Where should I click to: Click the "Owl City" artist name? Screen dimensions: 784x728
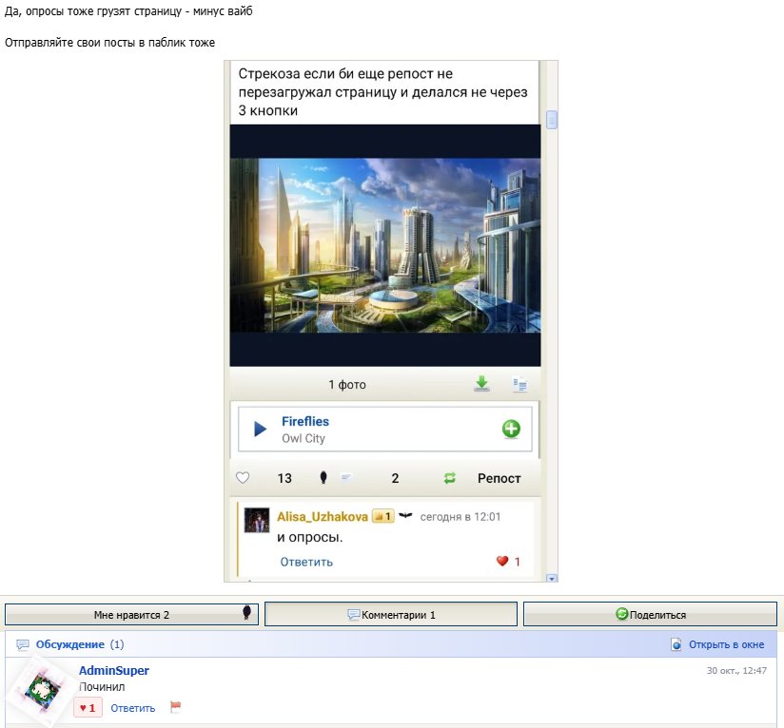tap(304, 438)
